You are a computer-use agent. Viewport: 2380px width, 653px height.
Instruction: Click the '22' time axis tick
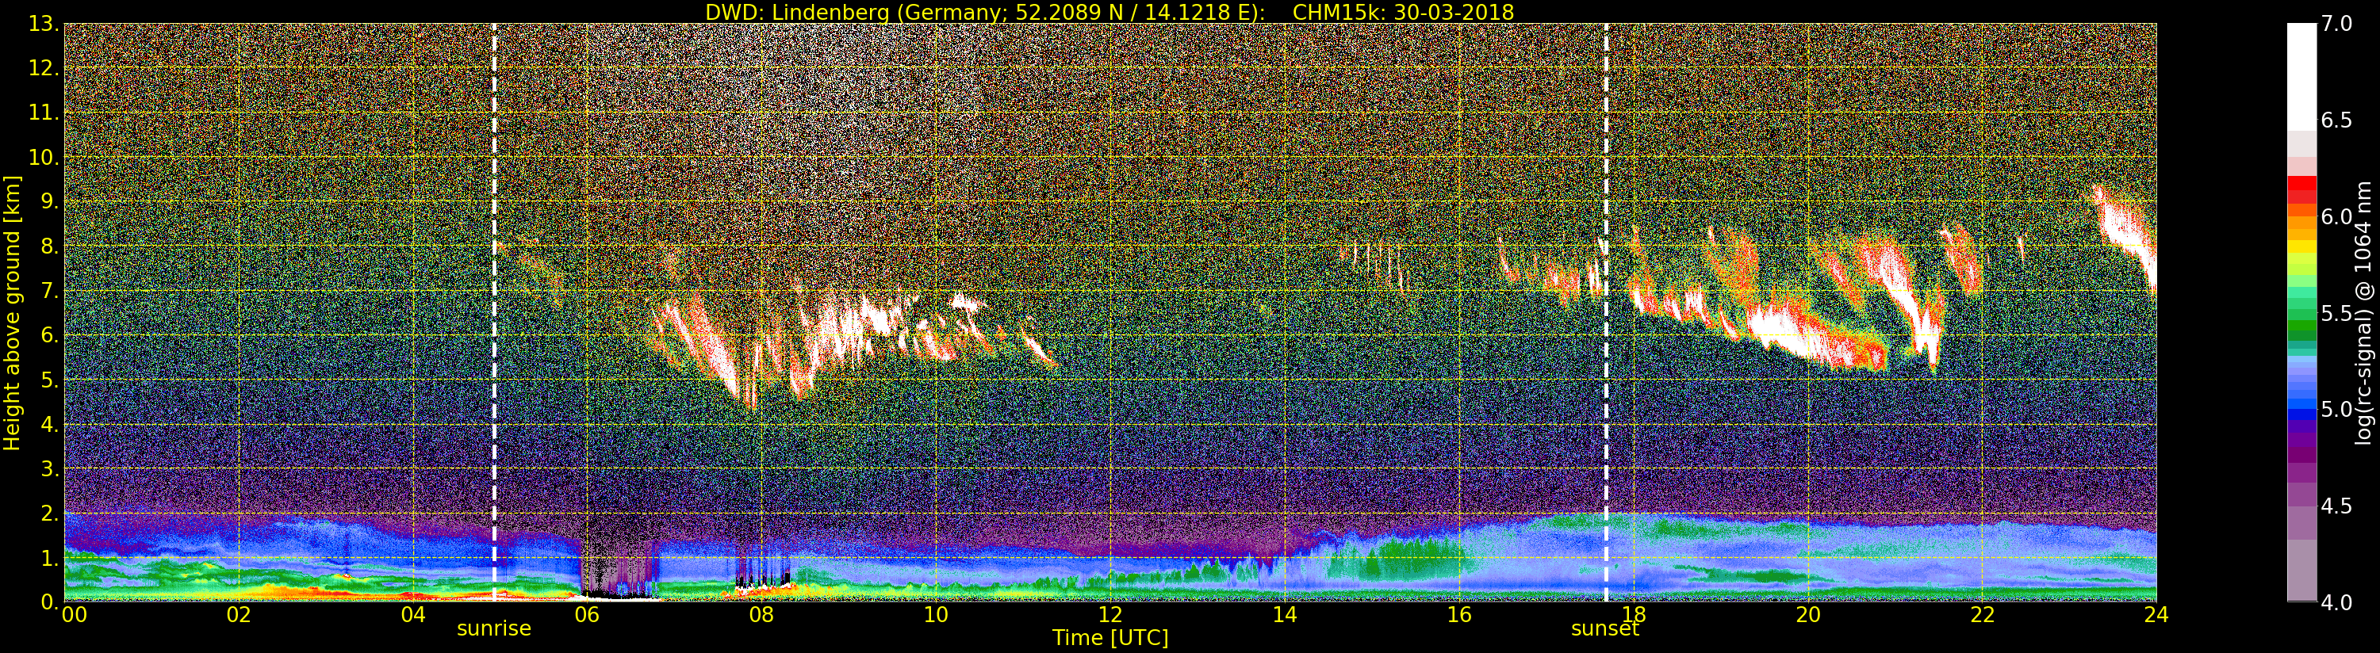pos(1983,615)
